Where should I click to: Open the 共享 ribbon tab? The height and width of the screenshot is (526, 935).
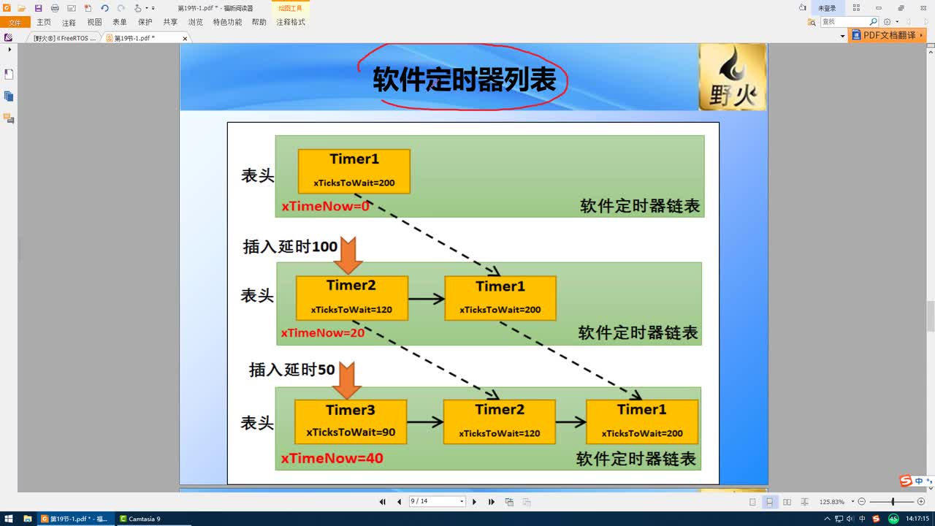point(170,23)
